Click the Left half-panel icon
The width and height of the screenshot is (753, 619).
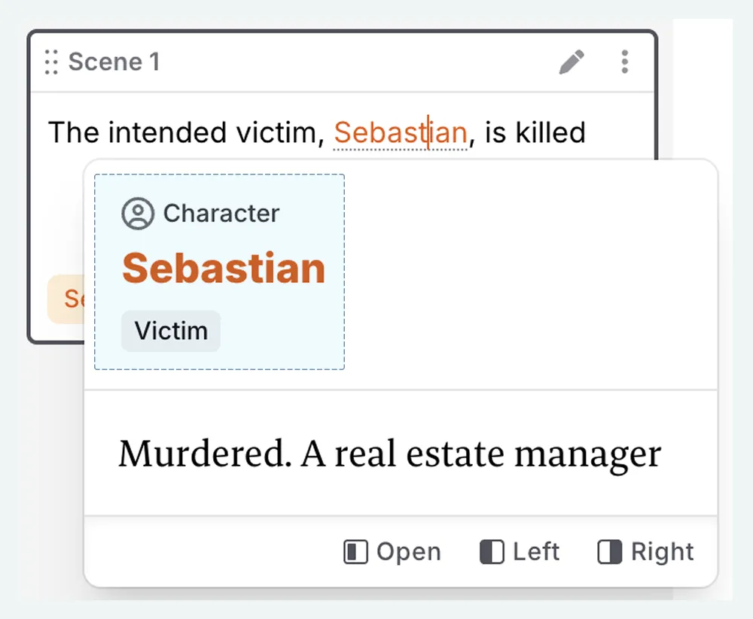coord(491,552)
